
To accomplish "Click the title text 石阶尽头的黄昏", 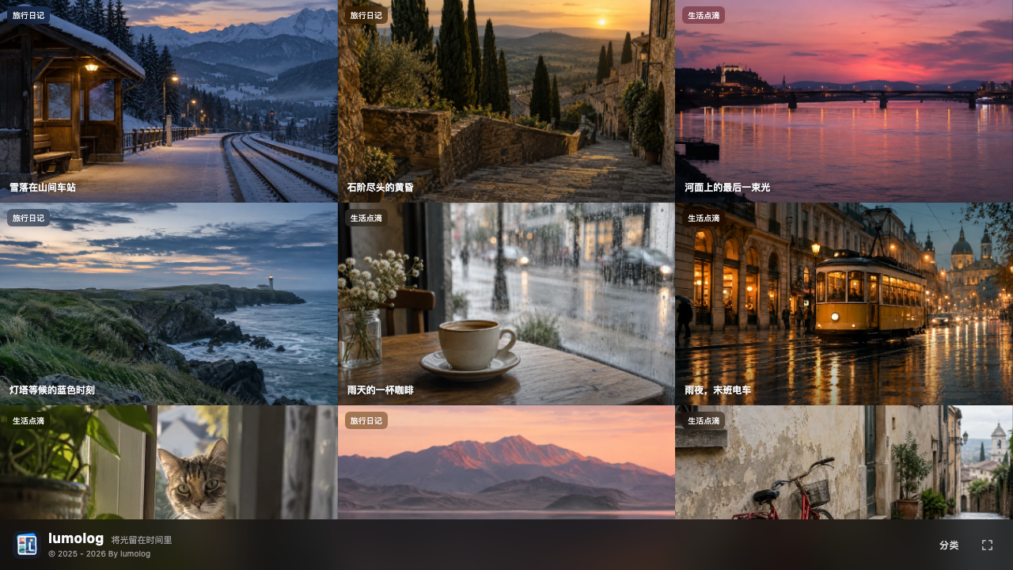I will (381, 188).
